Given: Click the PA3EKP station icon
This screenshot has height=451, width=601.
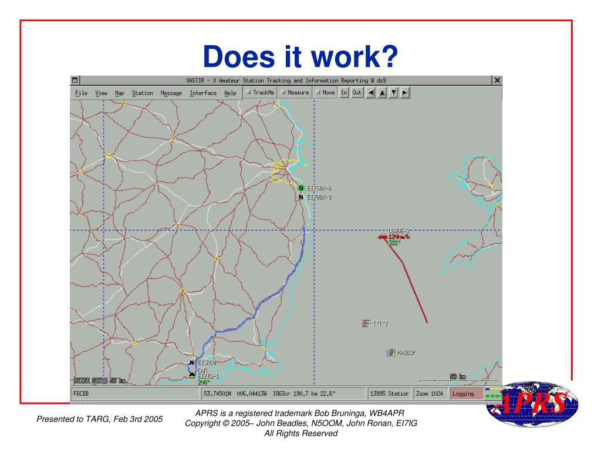Looking at the screenshot, I should pos(391,352).
